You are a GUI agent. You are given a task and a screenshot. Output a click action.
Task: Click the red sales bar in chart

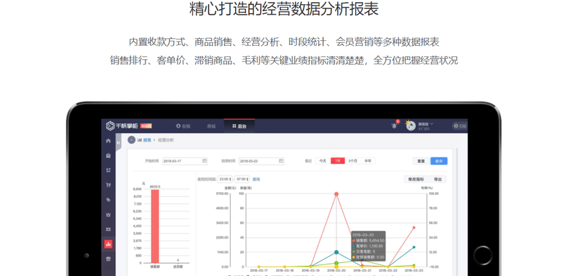point(155,226)
